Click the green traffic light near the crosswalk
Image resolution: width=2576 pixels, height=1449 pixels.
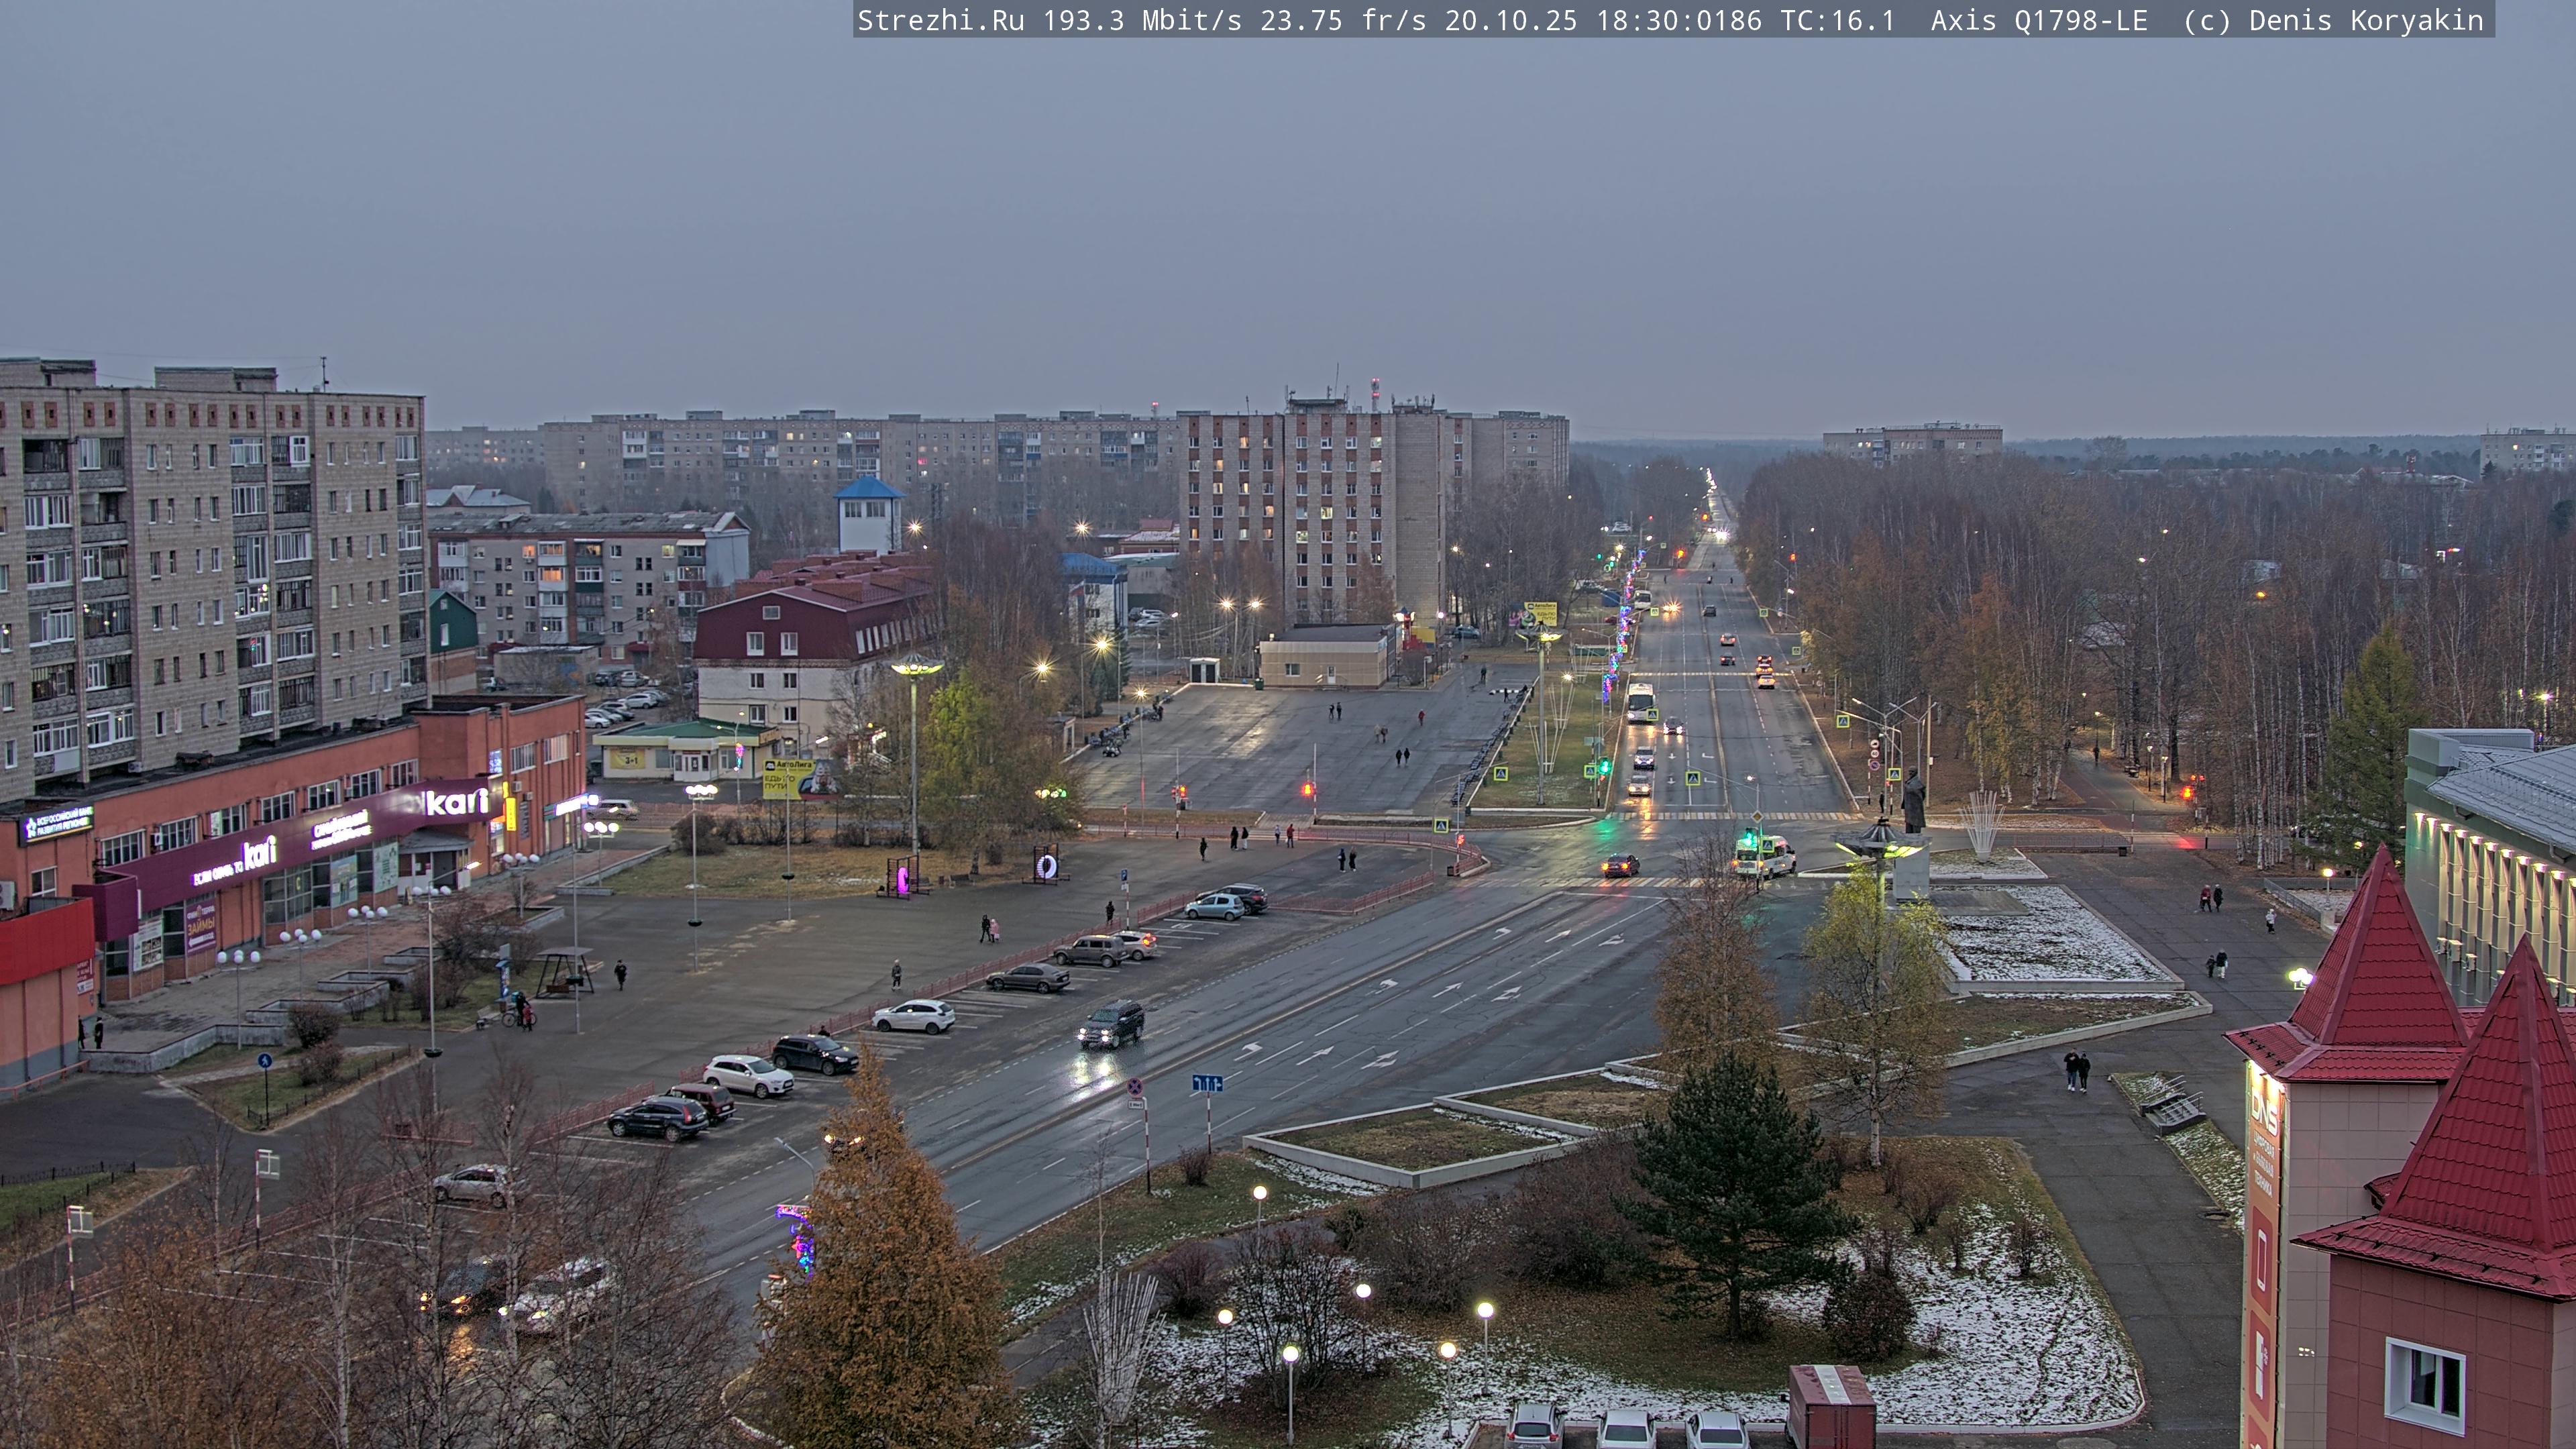pos(1604,767)
